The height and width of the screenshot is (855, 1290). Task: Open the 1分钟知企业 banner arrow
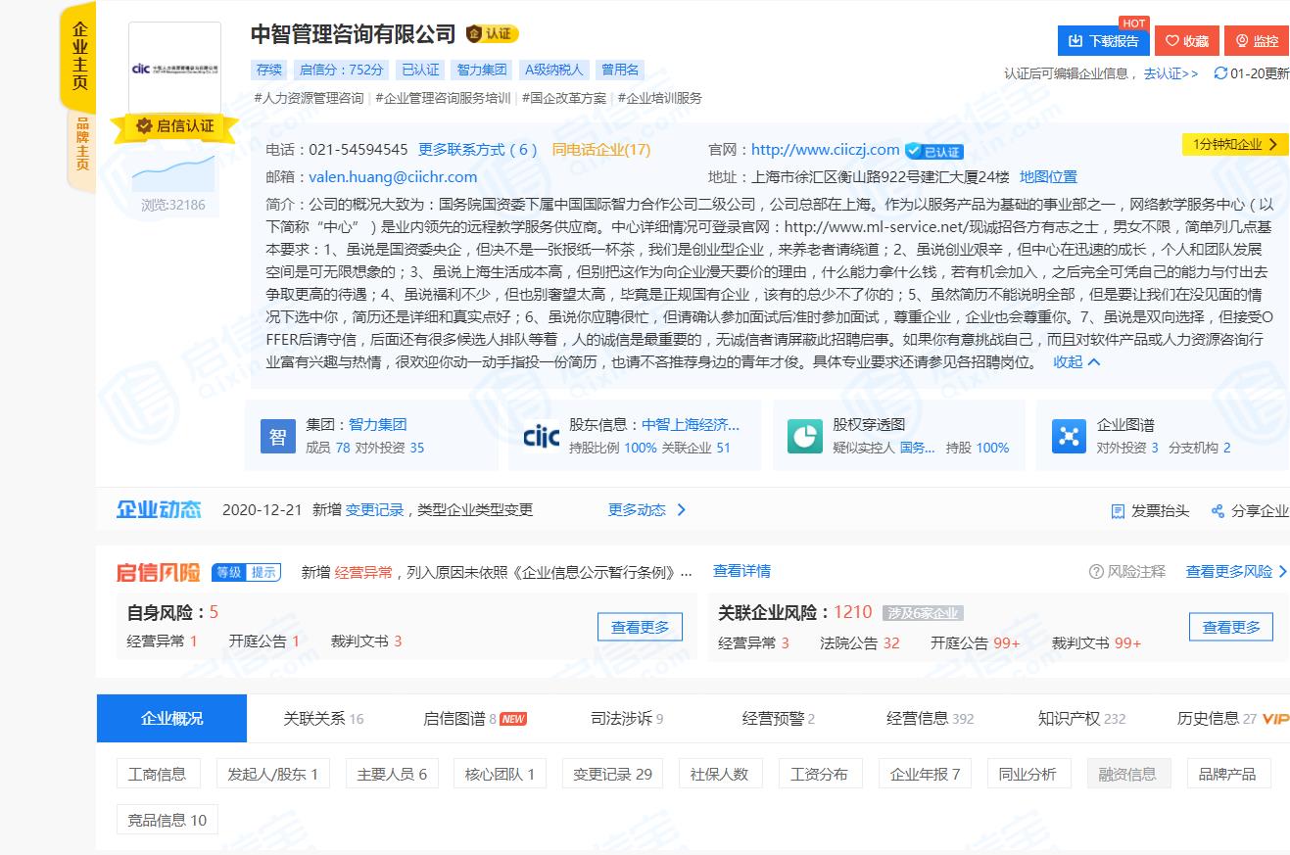point(1273,145)
